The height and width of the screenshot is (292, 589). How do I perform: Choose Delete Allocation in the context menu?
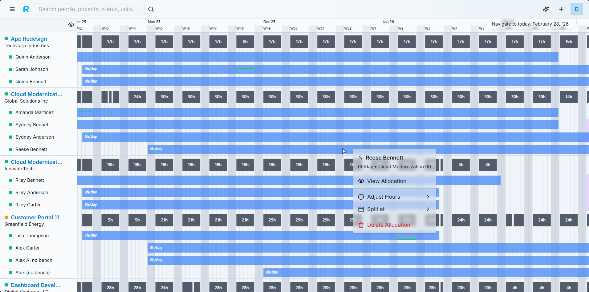pos(388,225)
